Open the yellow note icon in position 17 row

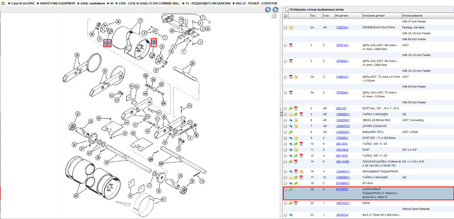291,177
